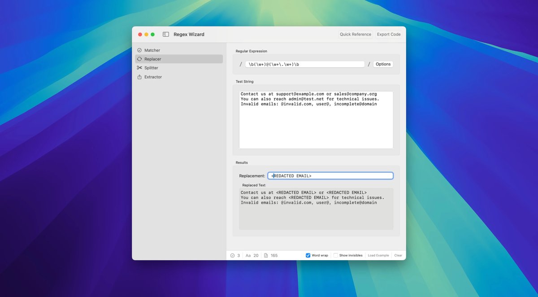Viewport: 538px width, 297px height.
Task: Click the Replacement text field
Action: [330, 175]
